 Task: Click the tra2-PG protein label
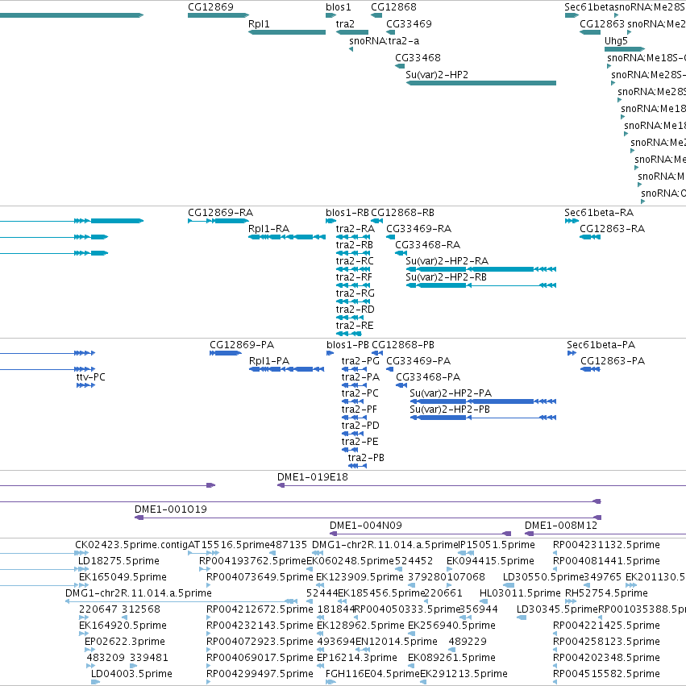click(x=360, y=361)
